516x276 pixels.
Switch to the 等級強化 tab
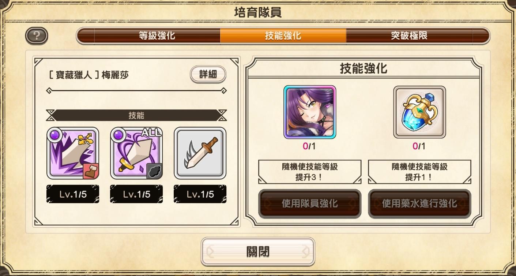(157, 36)
